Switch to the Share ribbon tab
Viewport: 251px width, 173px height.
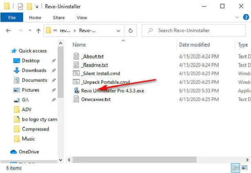point(59,17)
